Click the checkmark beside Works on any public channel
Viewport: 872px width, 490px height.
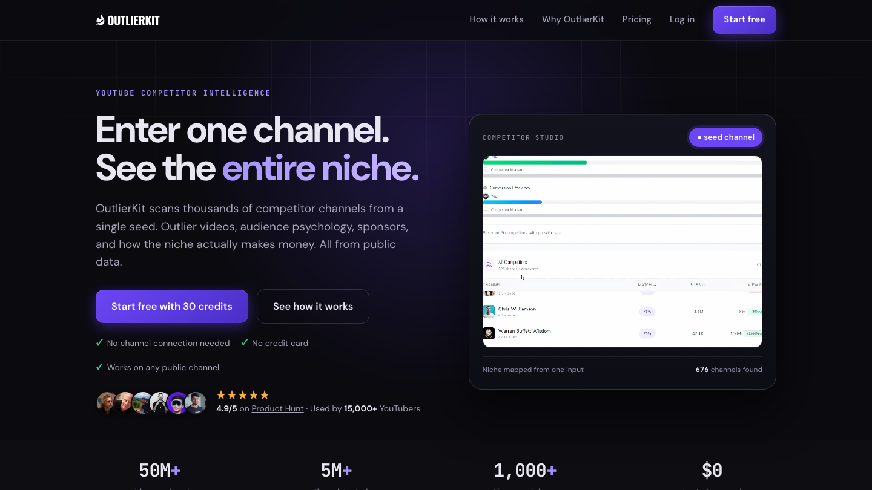pos(99,367)
